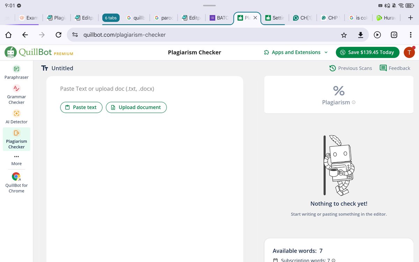Click the PREMIUM label
419x262 pixels.
click(x=64, y=54)
